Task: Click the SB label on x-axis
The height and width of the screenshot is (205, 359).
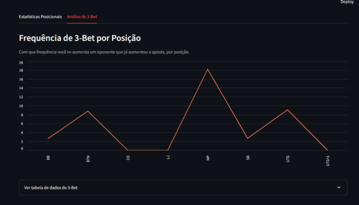Action: pyautogui.click(x=248, y=158)
